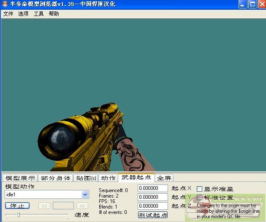Click the 模型动作 label

20,186
